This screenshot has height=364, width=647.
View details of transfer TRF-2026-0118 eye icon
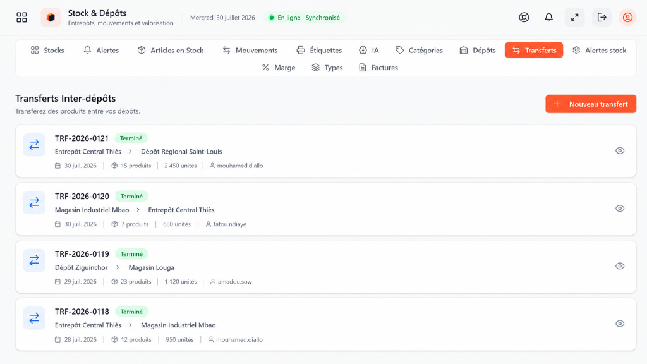620,324
